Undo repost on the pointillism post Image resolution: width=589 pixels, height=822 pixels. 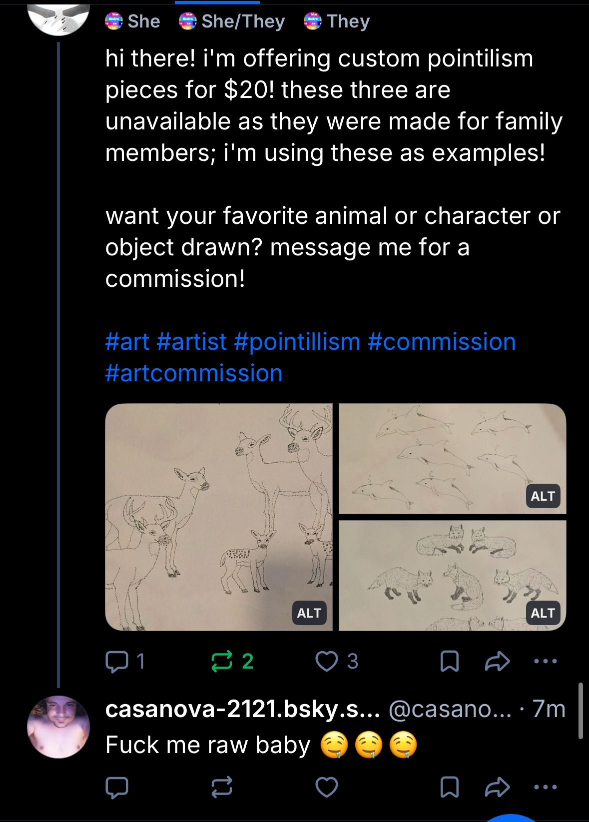[222, 662]
